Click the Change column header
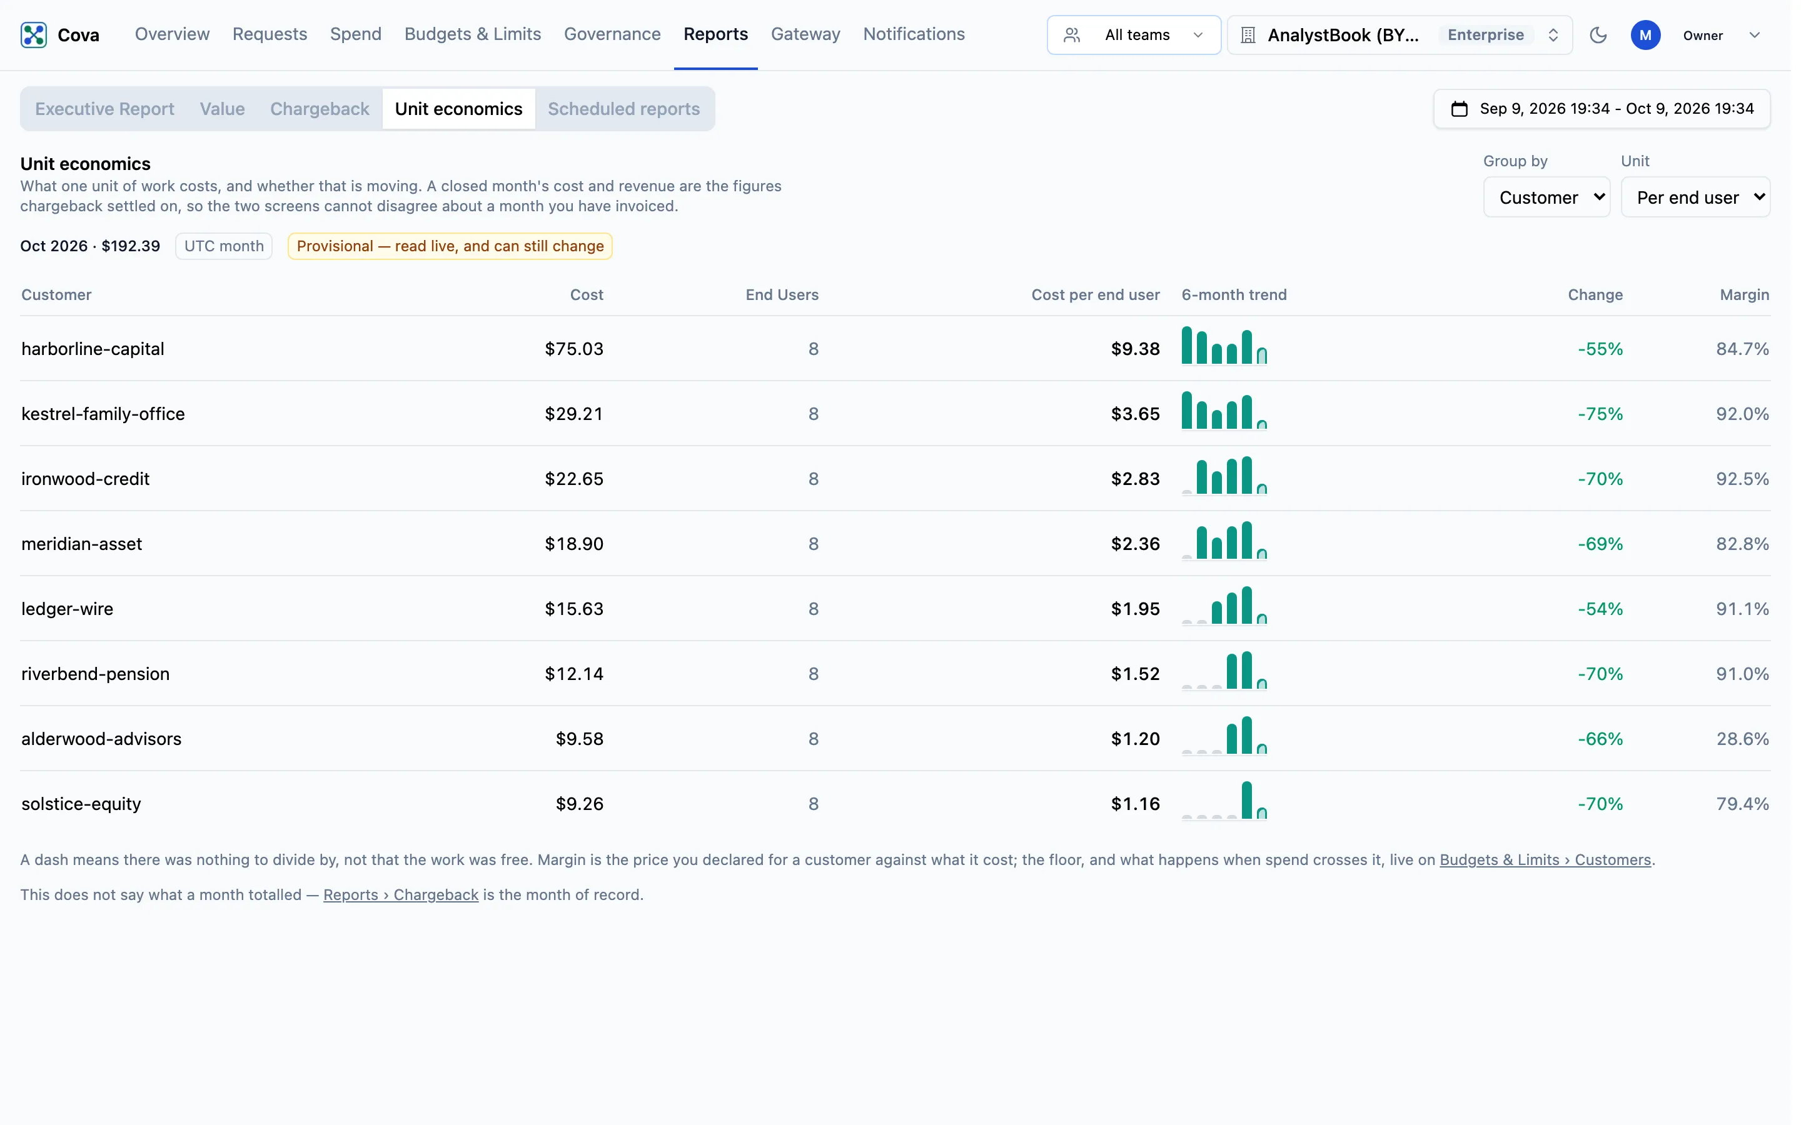Screen dimensions: 1801x1125 click(1595, 294)
